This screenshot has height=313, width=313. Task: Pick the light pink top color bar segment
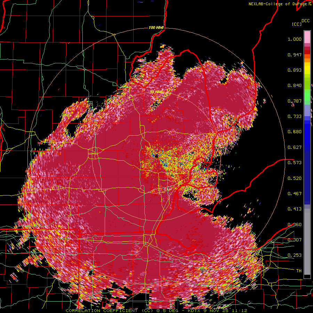pyautogui.click(x=307, y=37)
